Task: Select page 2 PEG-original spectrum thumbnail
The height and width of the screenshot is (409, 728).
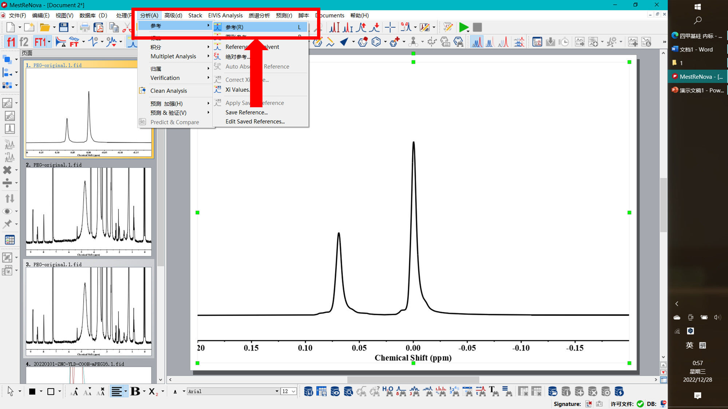Action: 88,212
